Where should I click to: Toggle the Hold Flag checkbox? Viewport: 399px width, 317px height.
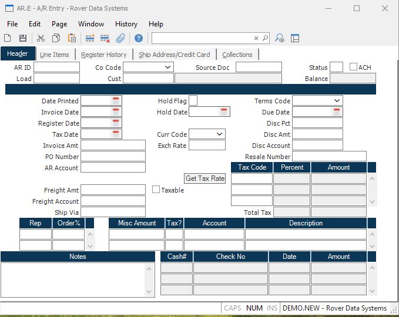193,101
